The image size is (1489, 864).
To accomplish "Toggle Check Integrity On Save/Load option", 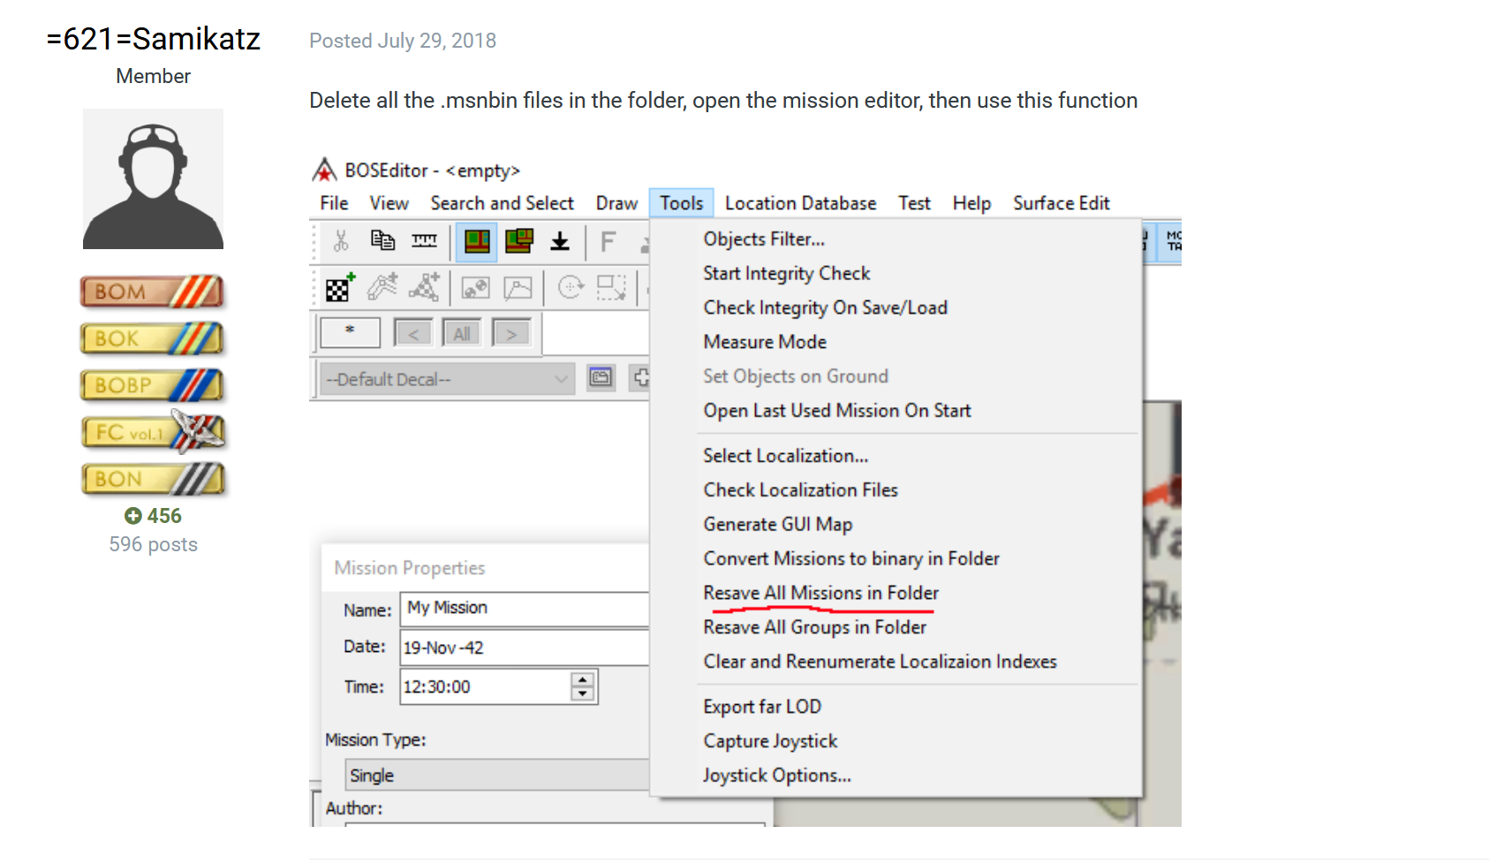I will click(x=825, y=307).
